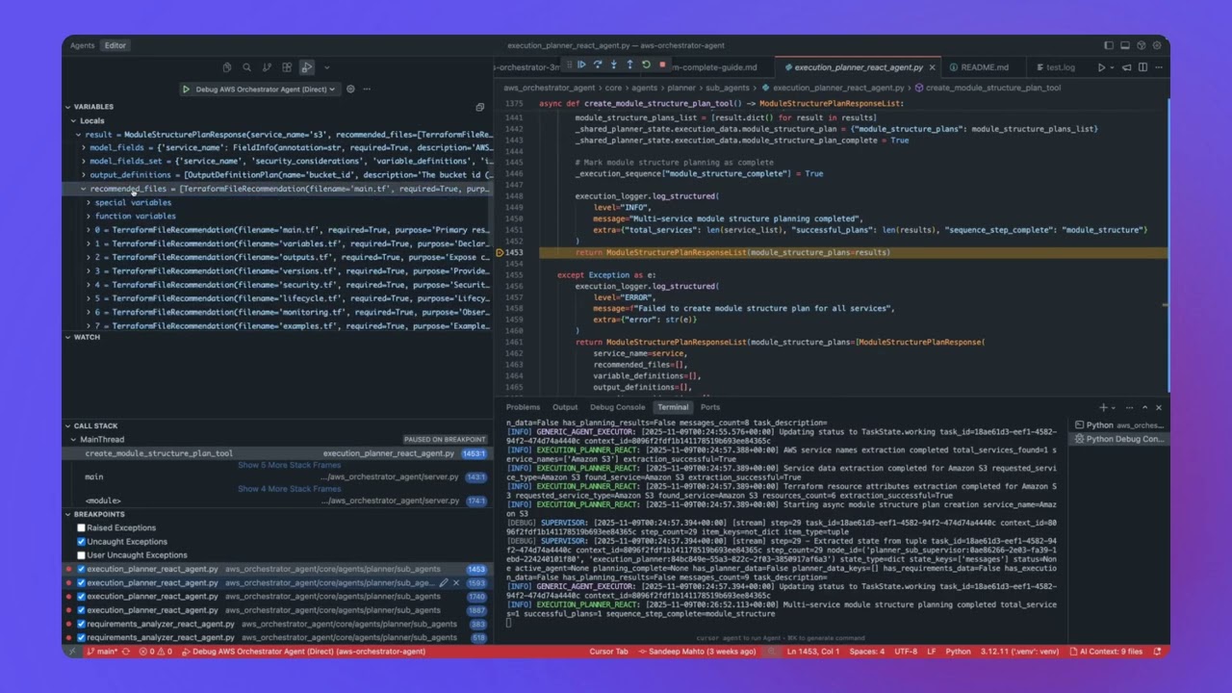Open the Explorer files icon in sidebar

coord(227,67)
